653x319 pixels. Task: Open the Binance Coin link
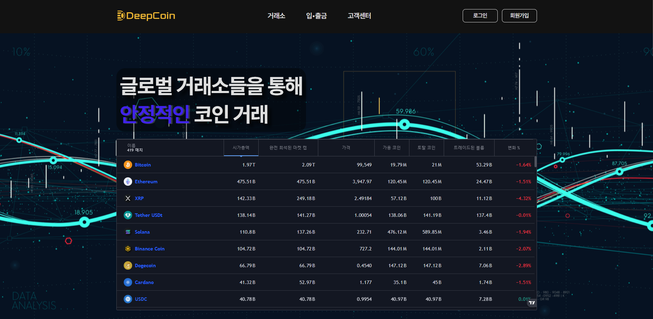[150, 249]
